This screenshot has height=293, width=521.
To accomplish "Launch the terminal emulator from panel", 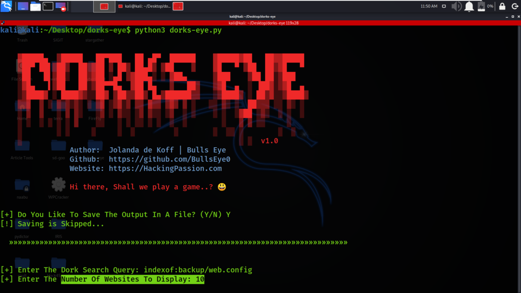I will 48,6.
